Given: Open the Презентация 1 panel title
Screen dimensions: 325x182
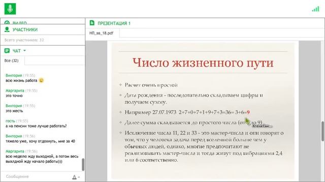Looking at the screenshot, I should (x=114, y=23).
